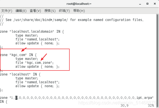Click allow-update line in kgc.com zone
159x108 pixels.
click(37, 66)
